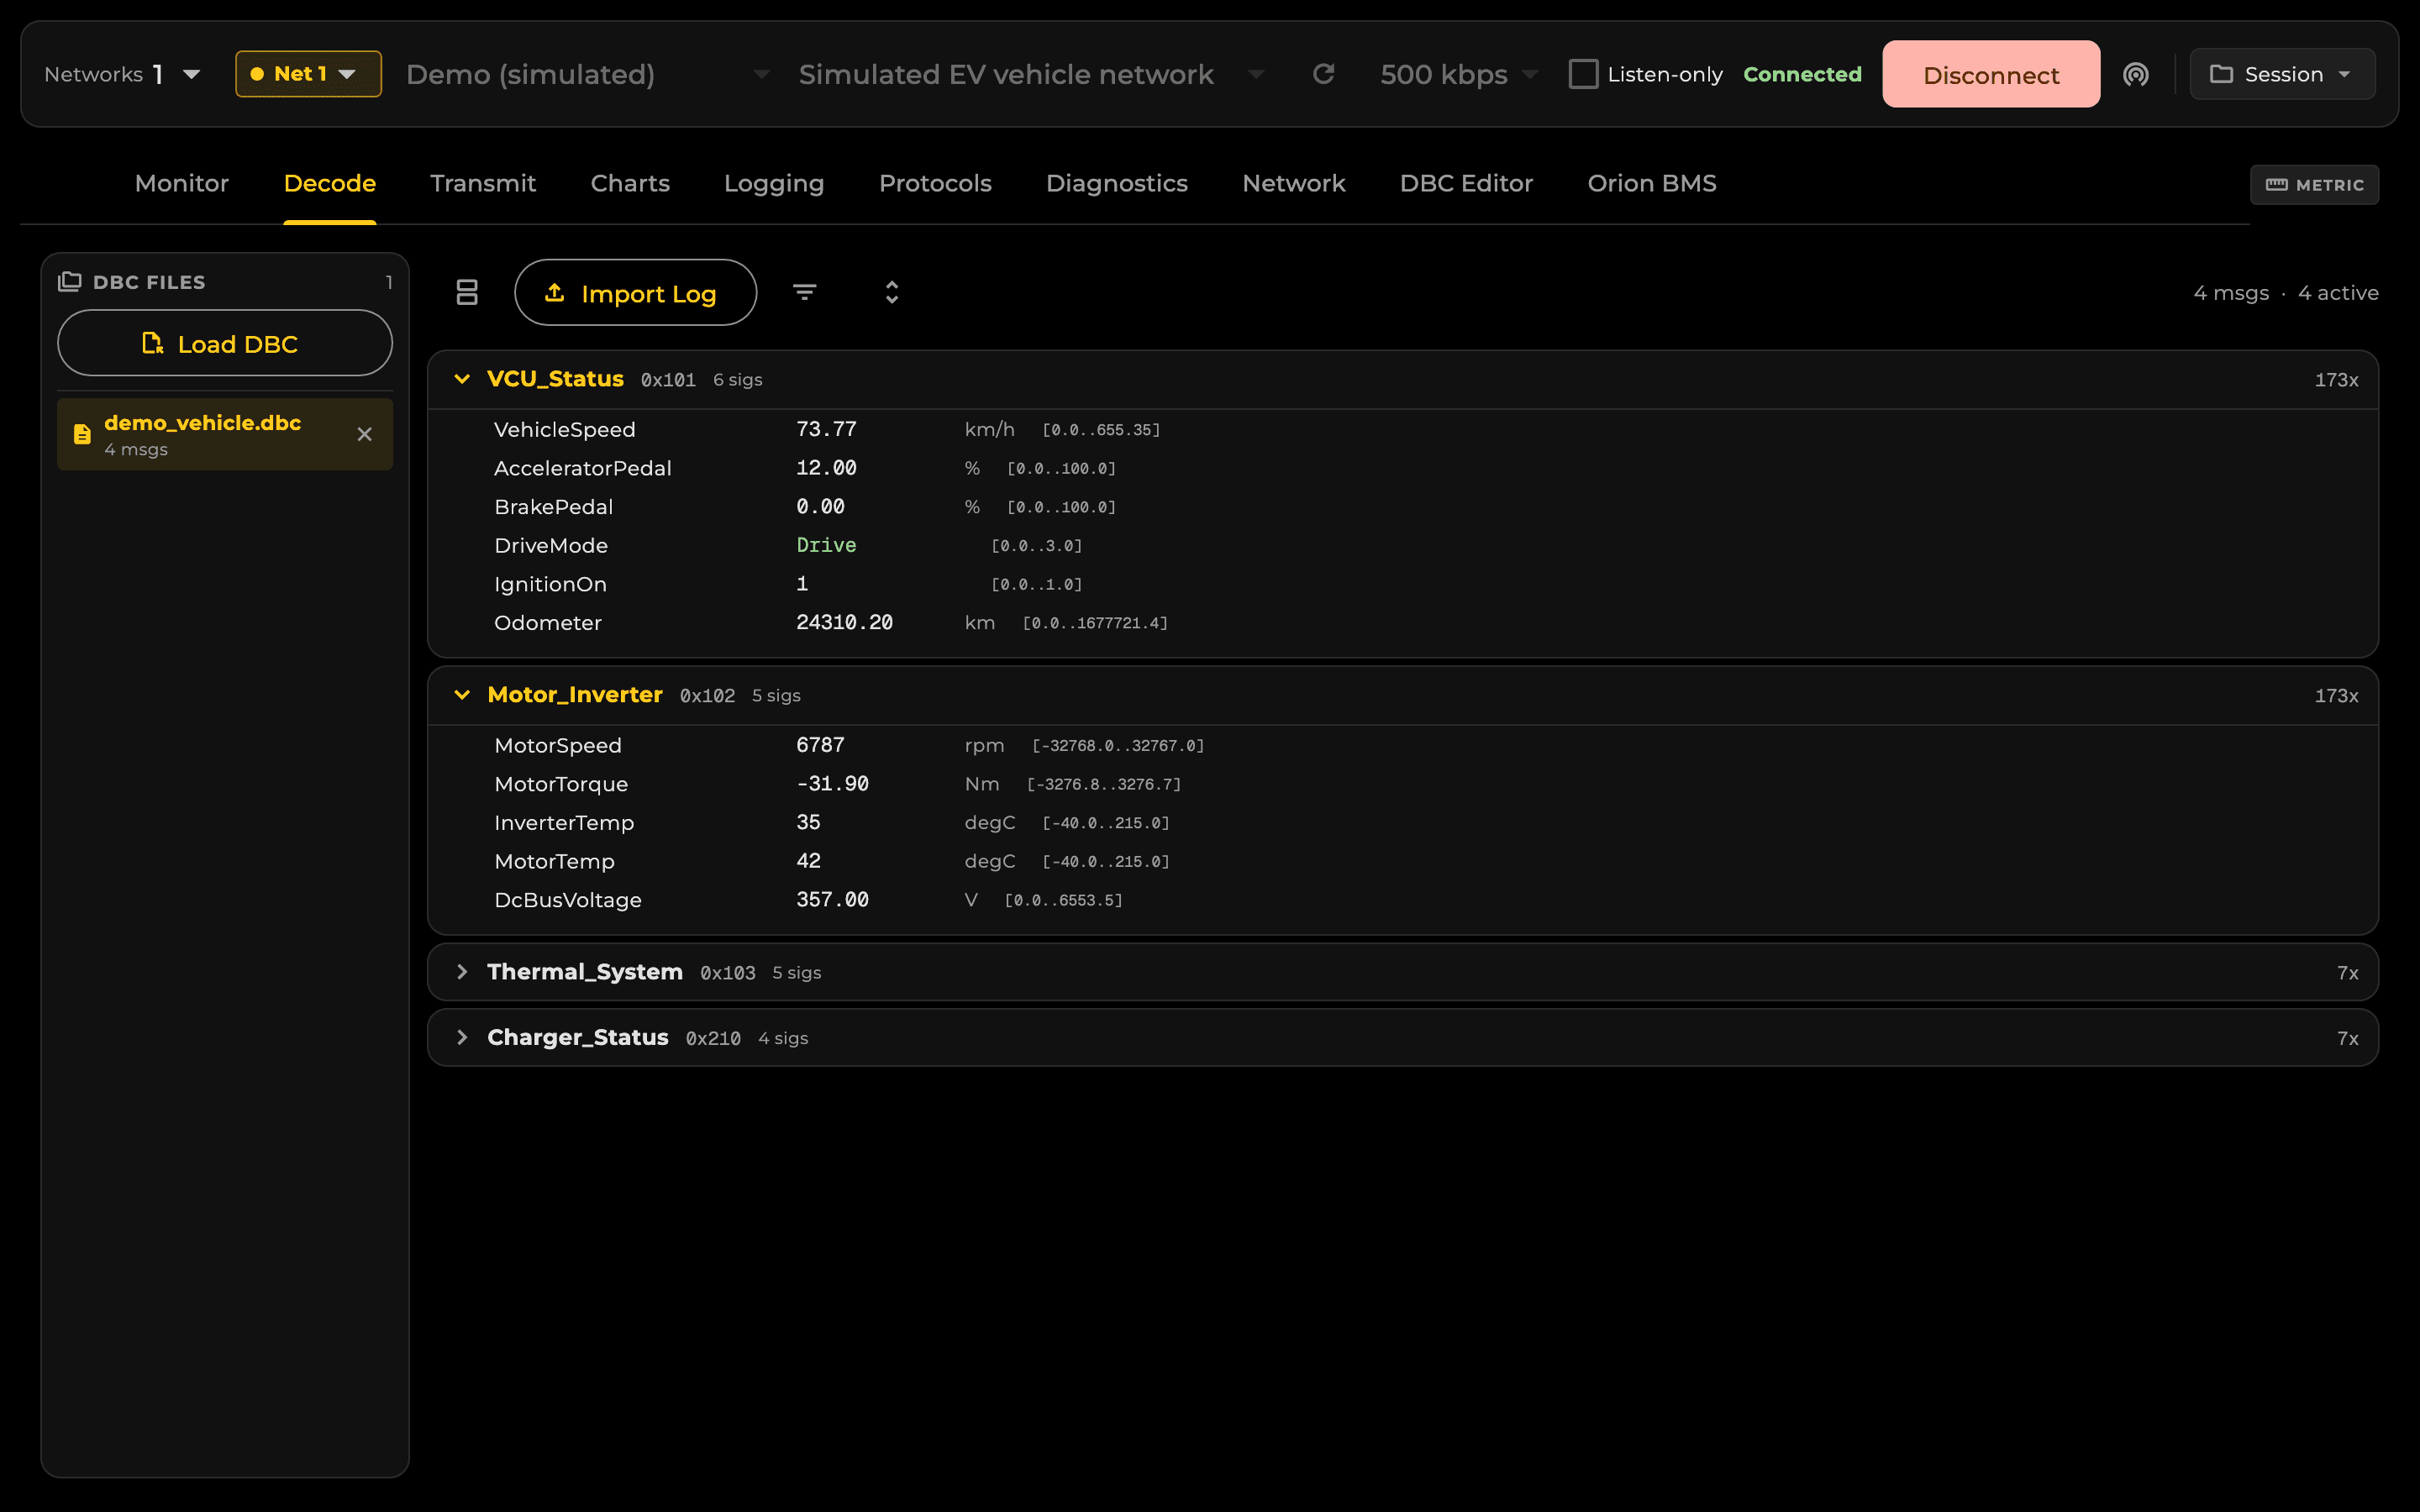Open the Net 1 selector dropdown

pyautogui.click(x=308, y=74)
